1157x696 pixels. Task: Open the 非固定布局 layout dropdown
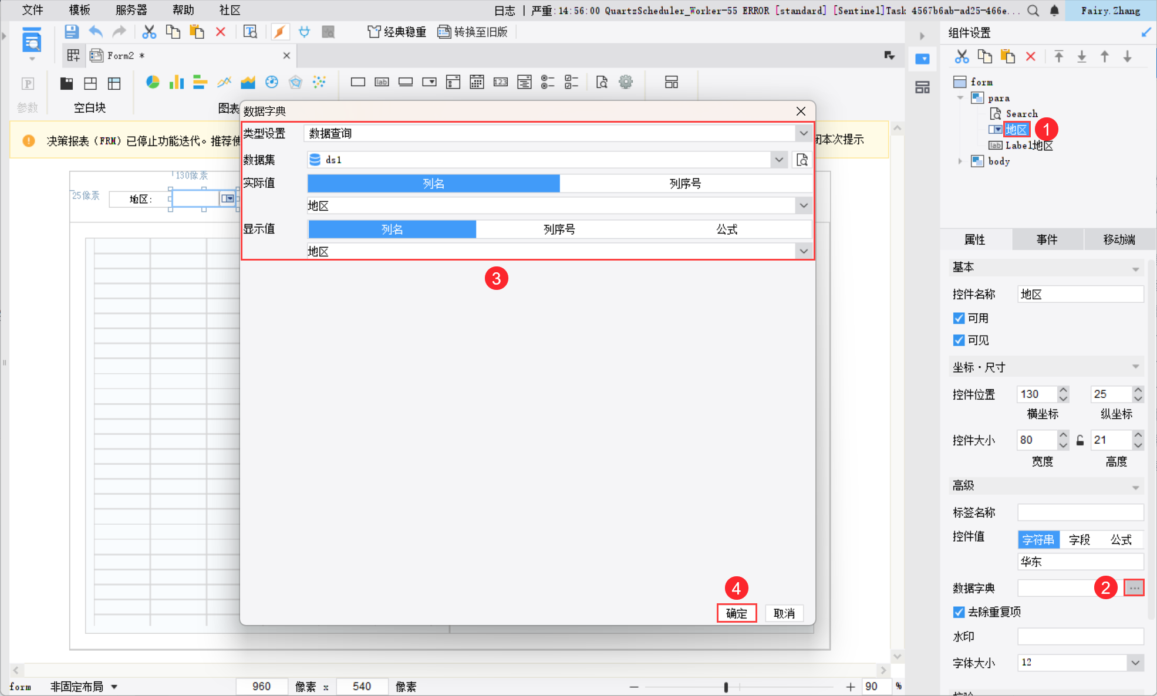point(83,687)
